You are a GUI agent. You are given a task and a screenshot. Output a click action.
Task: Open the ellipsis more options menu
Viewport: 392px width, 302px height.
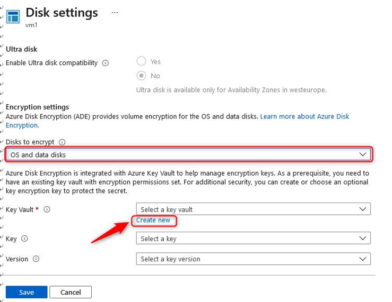coord(115,13)
